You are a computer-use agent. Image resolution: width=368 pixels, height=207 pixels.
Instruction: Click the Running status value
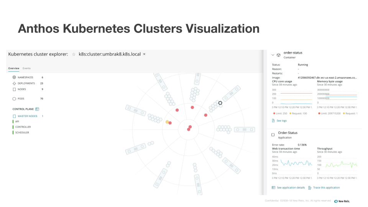[303, 65]
